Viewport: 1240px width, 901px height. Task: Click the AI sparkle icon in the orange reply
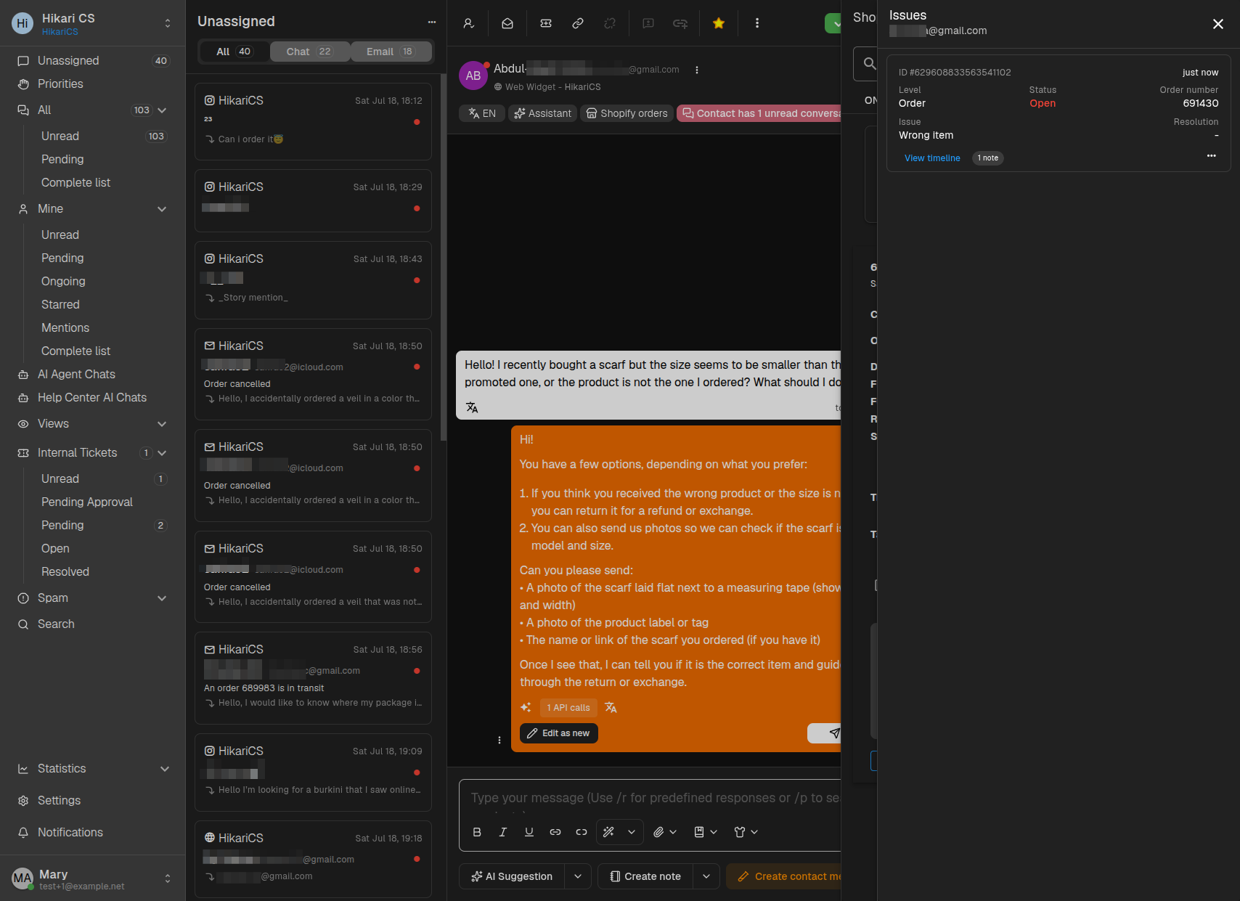(x=526, y=707)
